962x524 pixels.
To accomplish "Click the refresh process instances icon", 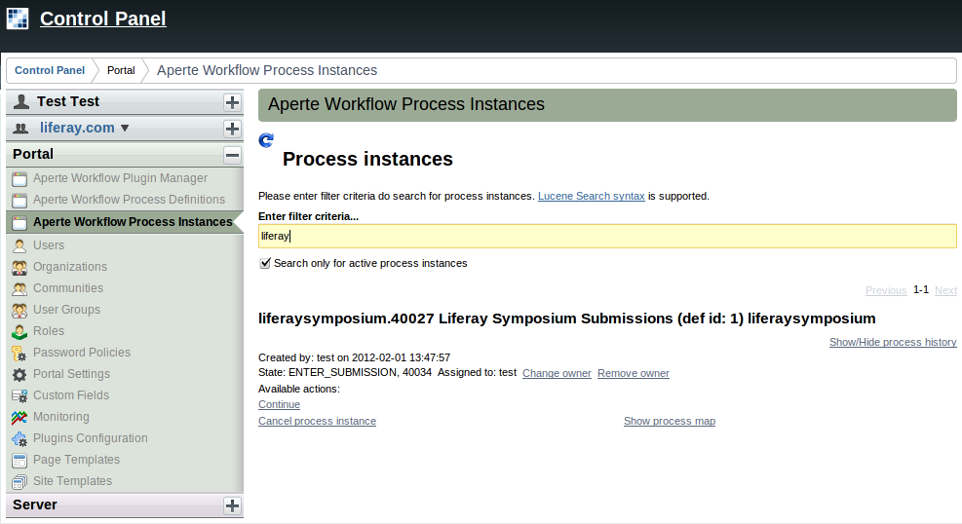I will (x=266, y=141).
